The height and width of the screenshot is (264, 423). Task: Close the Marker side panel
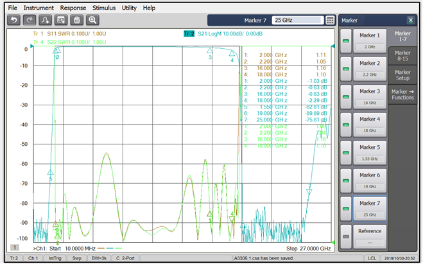[411, 20]
